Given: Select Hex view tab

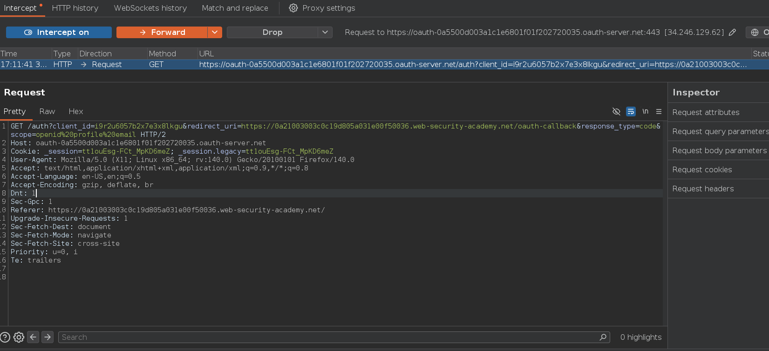Looking at the screenshot, I should [x=76, y=111].
